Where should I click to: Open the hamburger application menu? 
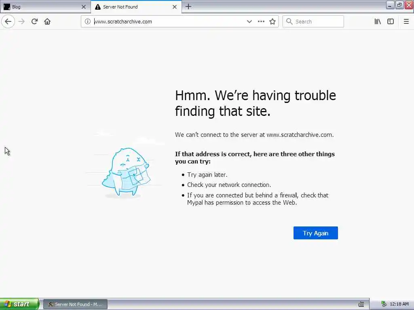pos(406,22)
